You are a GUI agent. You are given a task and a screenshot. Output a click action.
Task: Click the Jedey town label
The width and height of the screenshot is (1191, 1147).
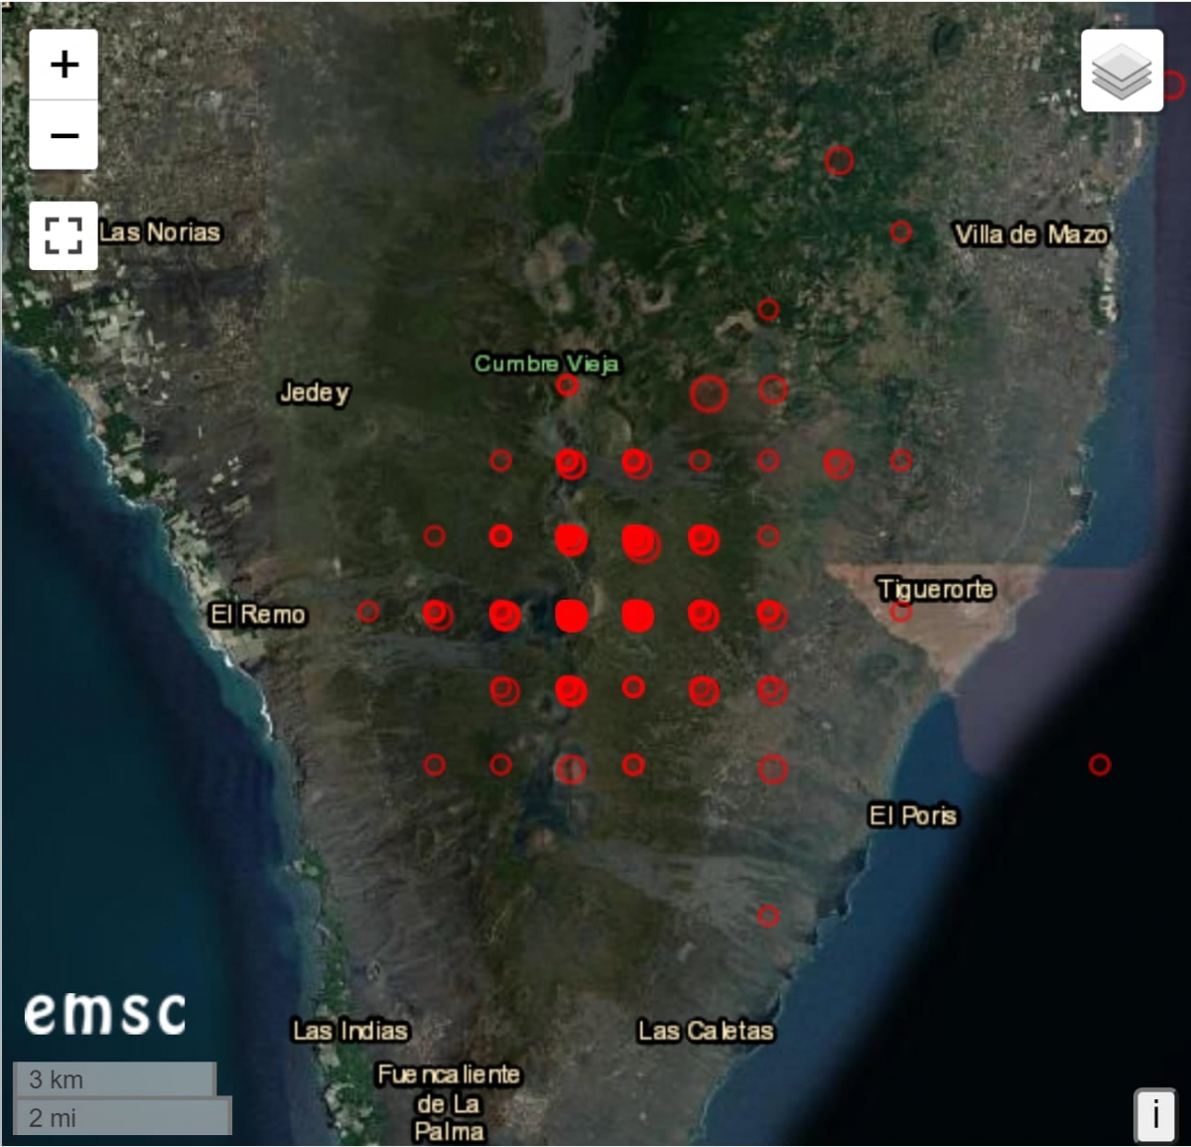[x=314, y=392]
